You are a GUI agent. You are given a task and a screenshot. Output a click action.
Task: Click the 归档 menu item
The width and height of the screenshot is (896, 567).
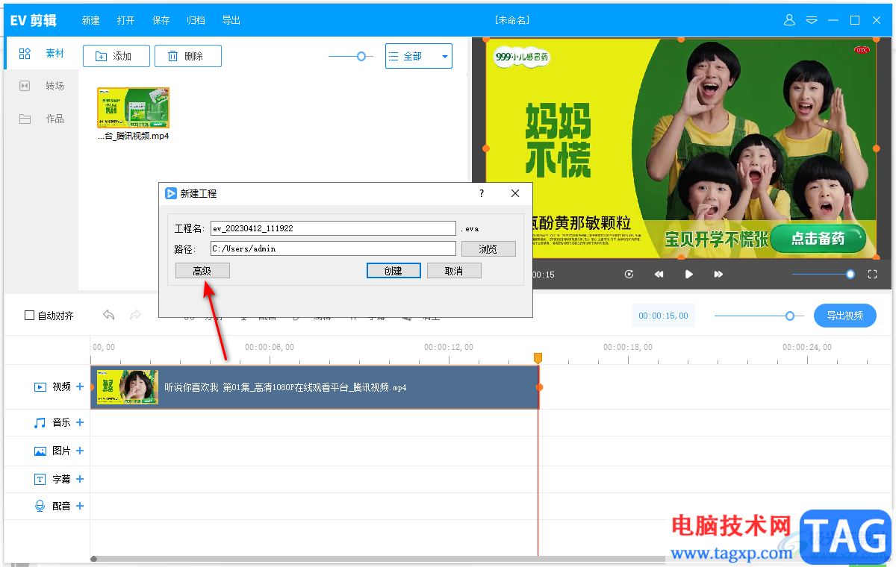196,21
